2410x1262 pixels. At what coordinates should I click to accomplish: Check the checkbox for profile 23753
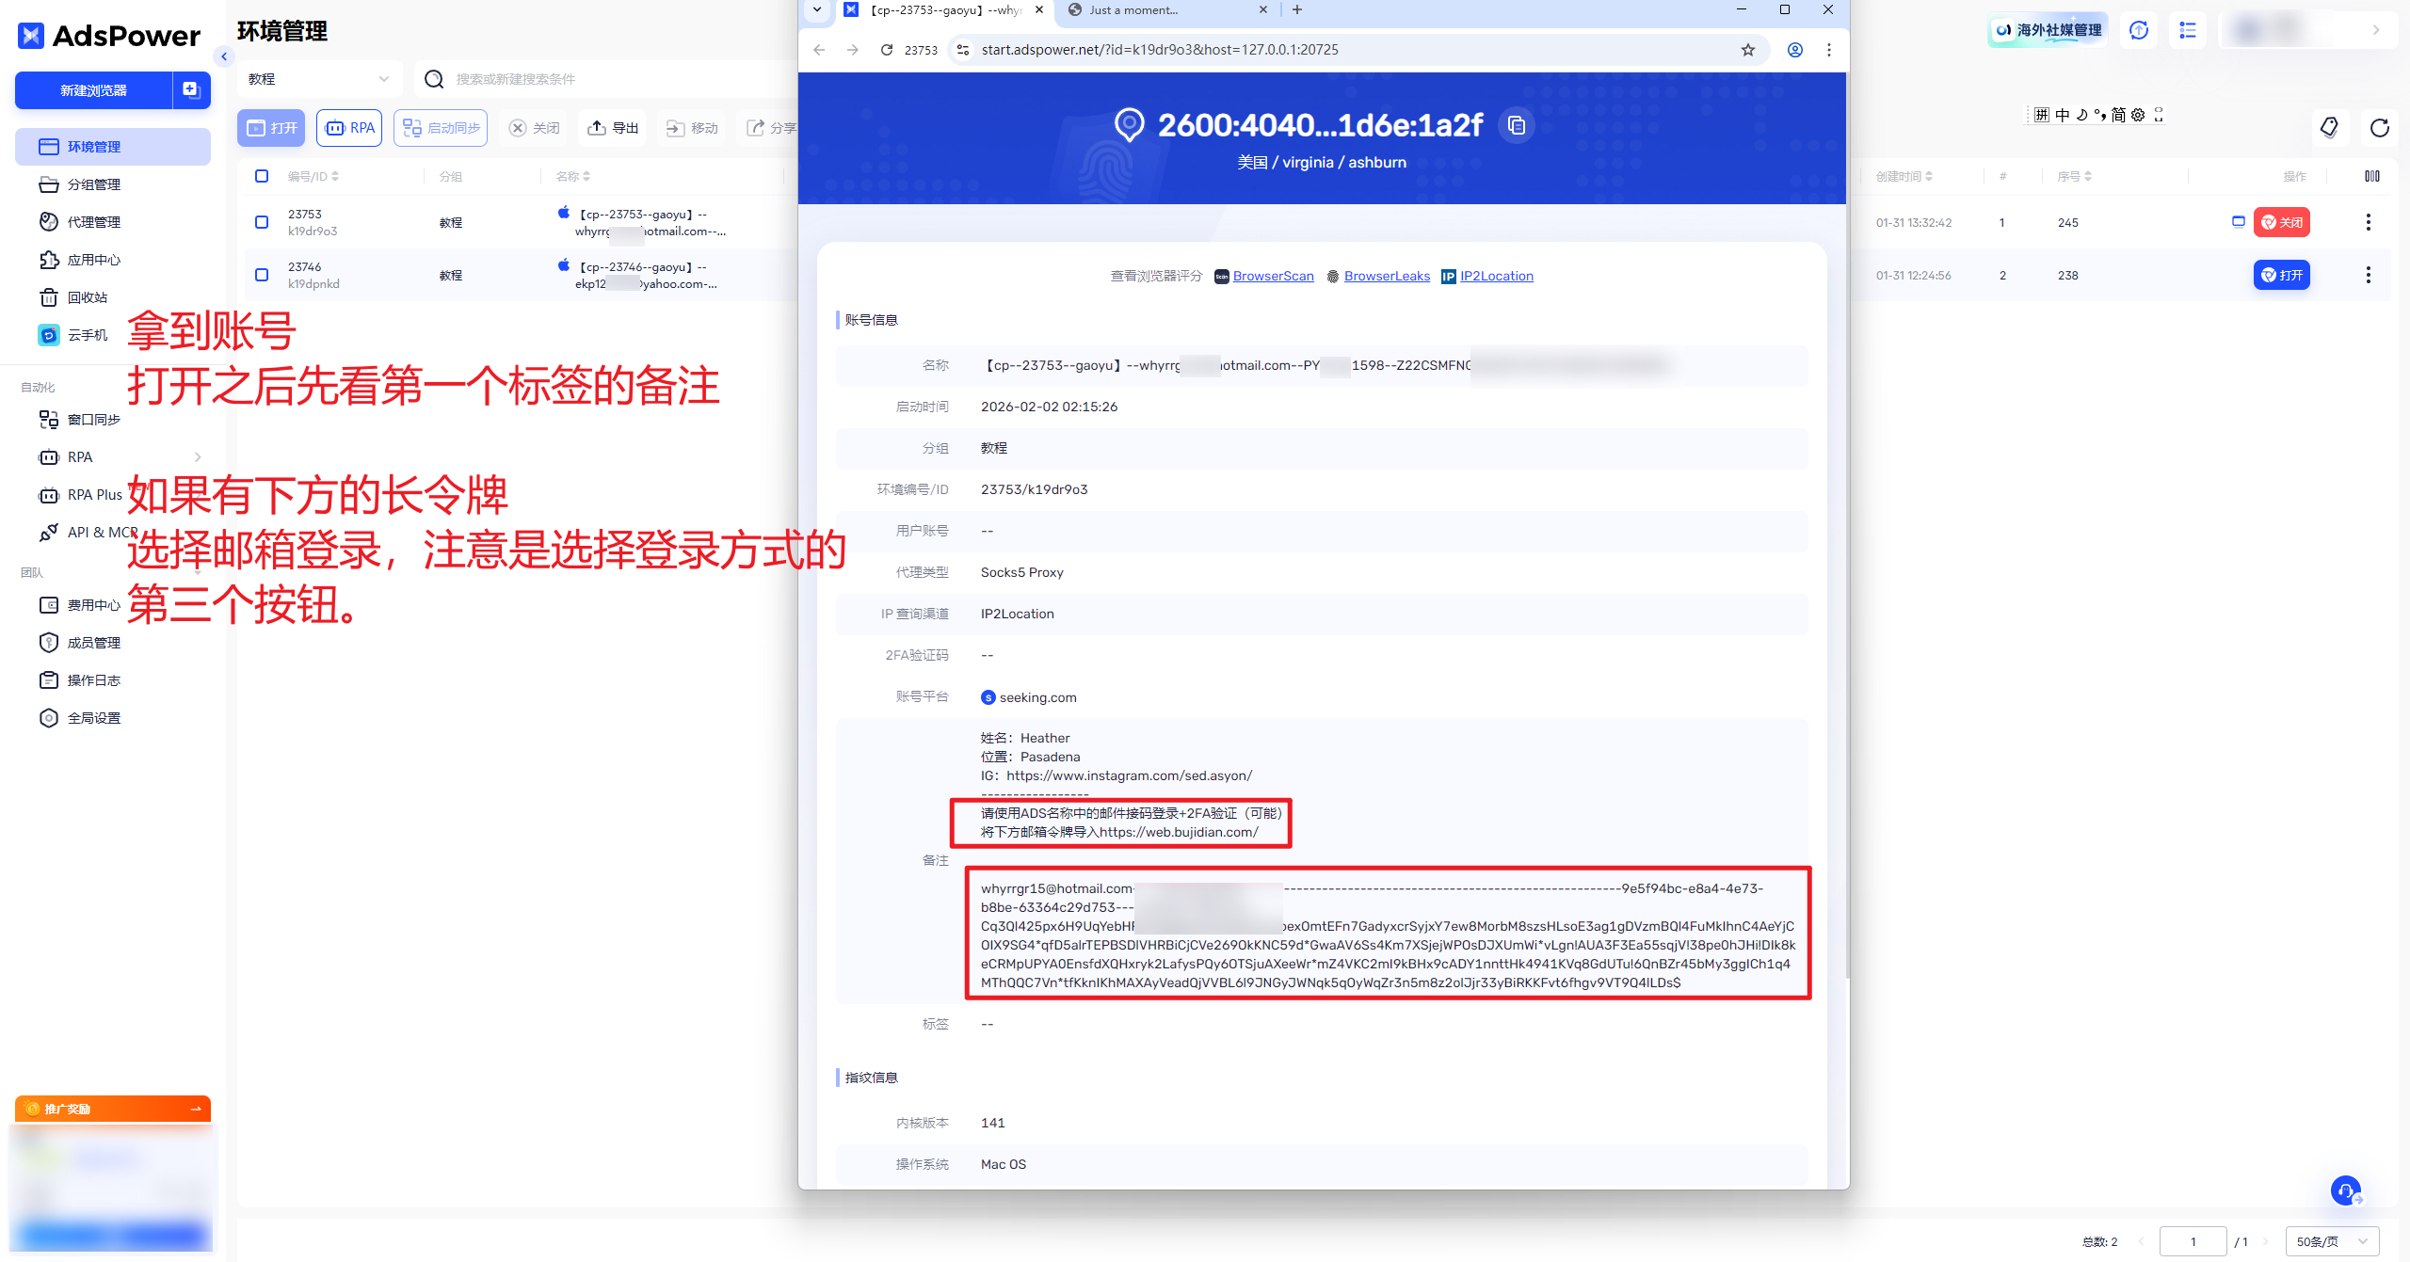point(262,222)
